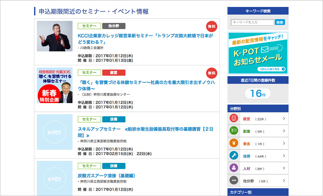Screen dimensions: 323x196
Task: Click the keyword search input field
Action: pos(252,22)
